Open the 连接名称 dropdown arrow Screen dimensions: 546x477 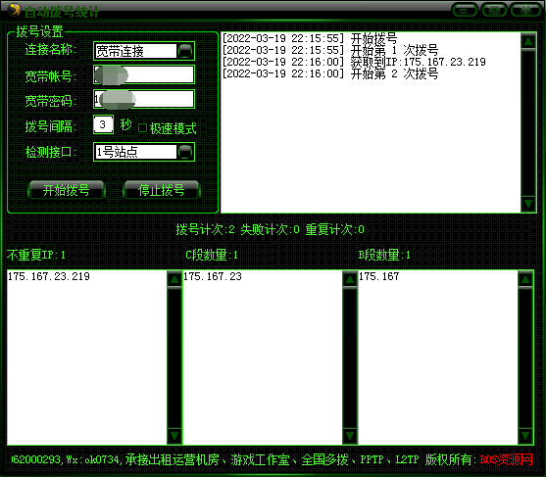(x=185, y=51)
